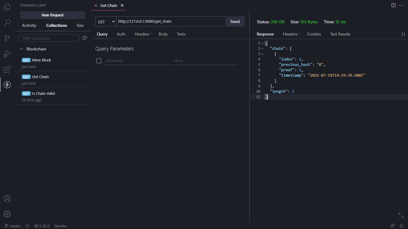
Task: Click the Get Chain editor tab
Action: pos(108,5)
